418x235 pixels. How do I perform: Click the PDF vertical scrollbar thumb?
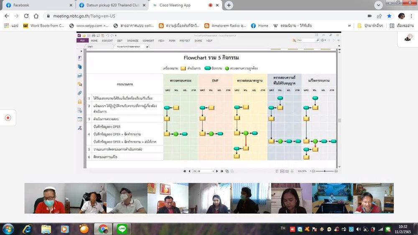tap(339, 120)
